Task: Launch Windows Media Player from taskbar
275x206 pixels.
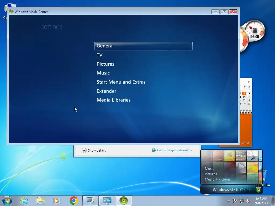Action: (x=57, y=201)
